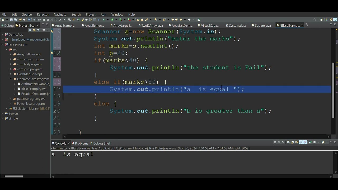Close the Project Explorer view

click(x=37, y=25)
